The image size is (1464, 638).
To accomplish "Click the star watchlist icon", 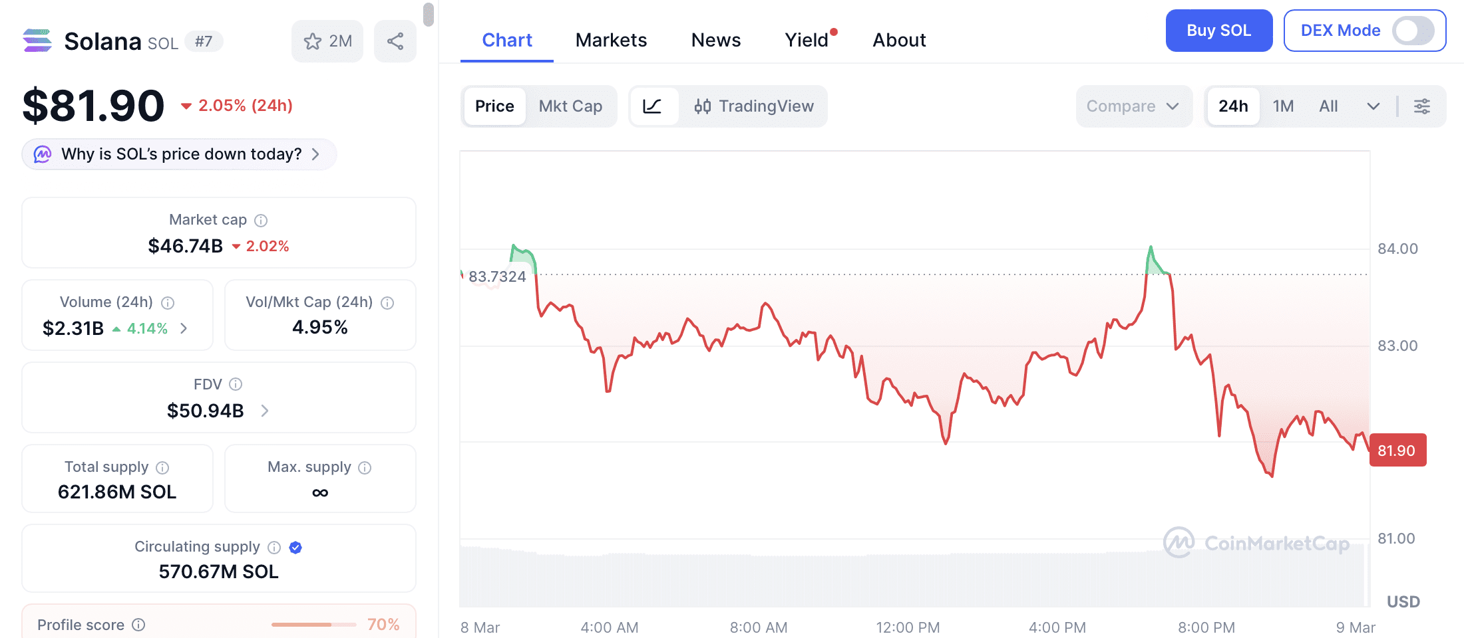I will [313, 41].
